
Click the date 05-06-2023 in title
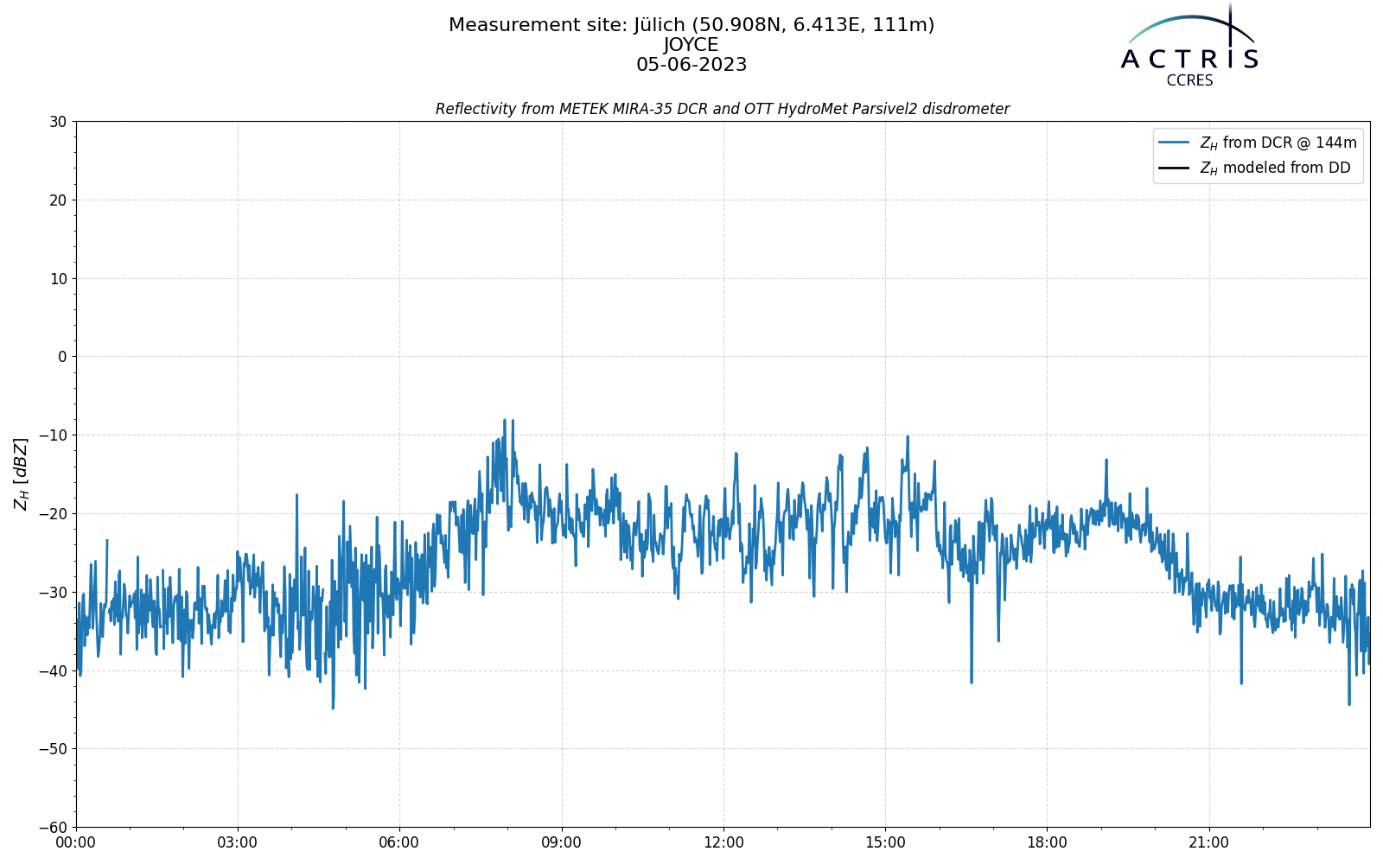point(691,65)
